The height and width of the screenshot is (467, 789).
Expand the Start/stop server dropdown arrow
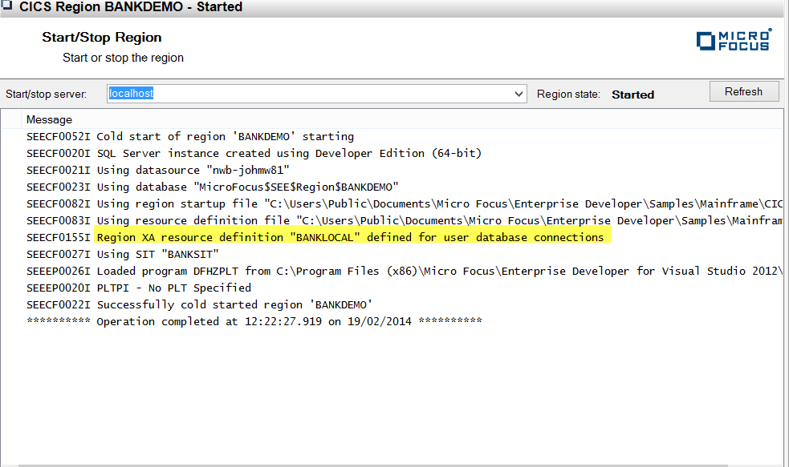[519, 94]
